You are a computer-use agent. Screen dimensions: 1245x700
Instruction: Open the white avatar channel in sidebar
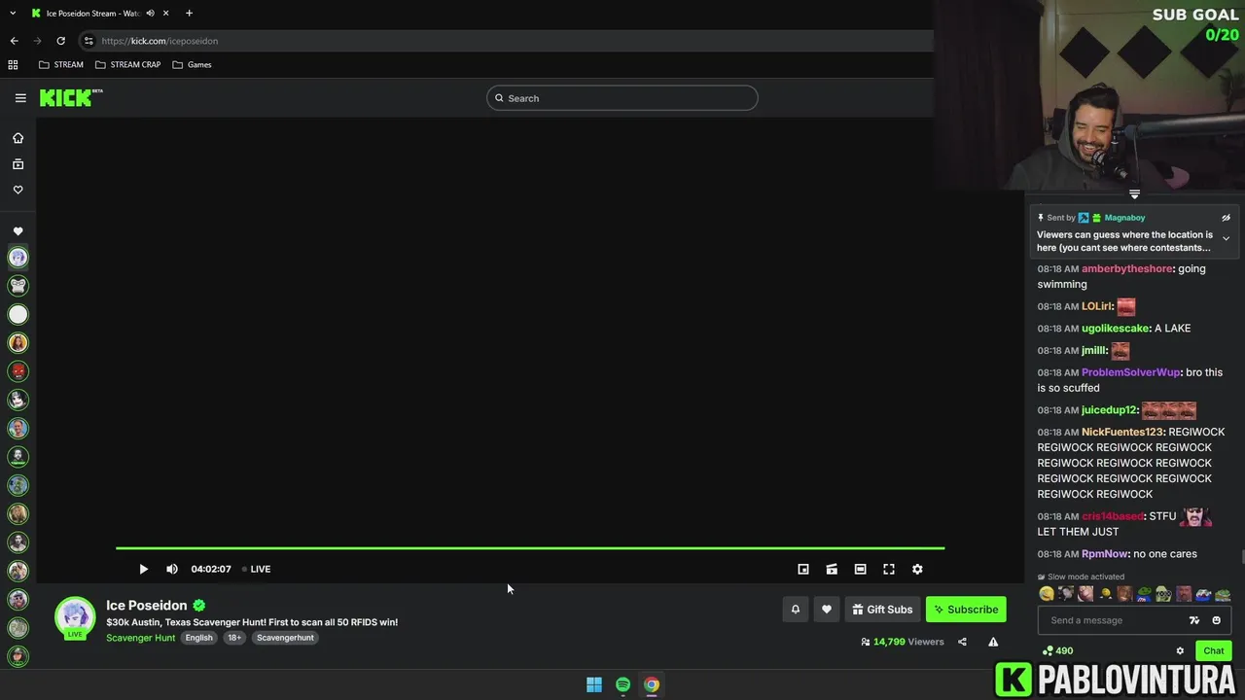18,314
